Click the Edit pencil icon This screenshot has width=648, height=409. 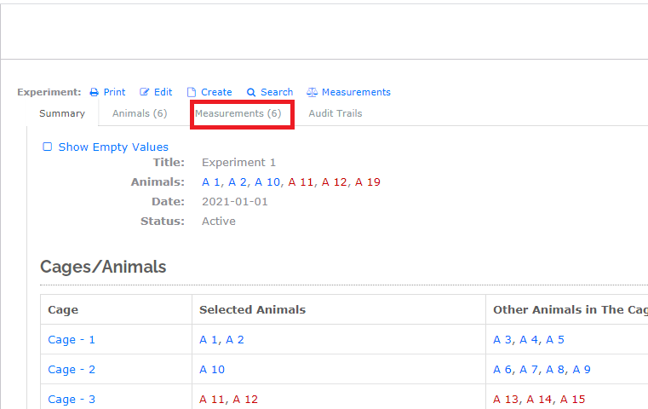tap(145, 92)
